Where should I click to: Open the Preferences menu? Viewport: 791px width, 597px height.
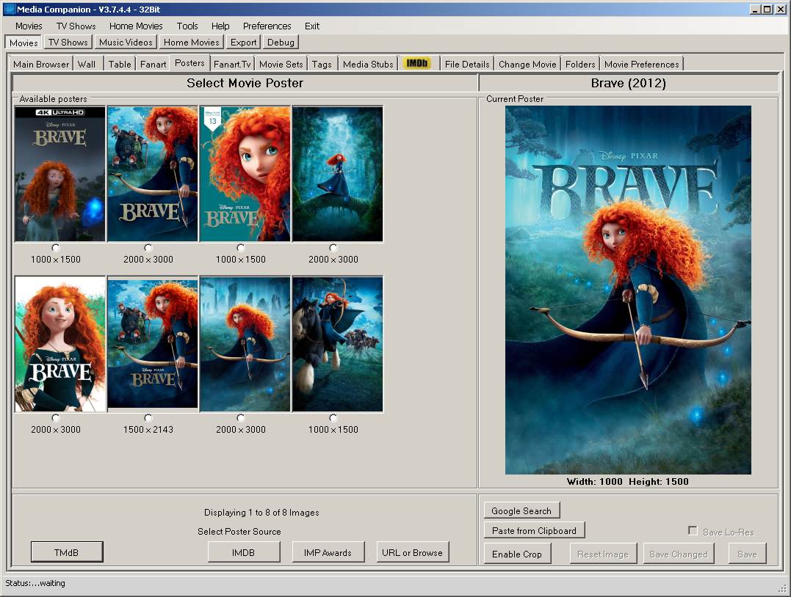[267, 26]
